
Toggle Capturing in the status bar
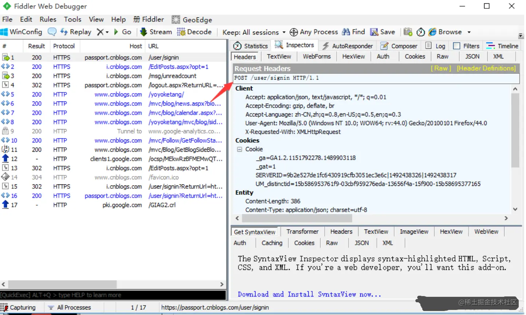[18, 308]
